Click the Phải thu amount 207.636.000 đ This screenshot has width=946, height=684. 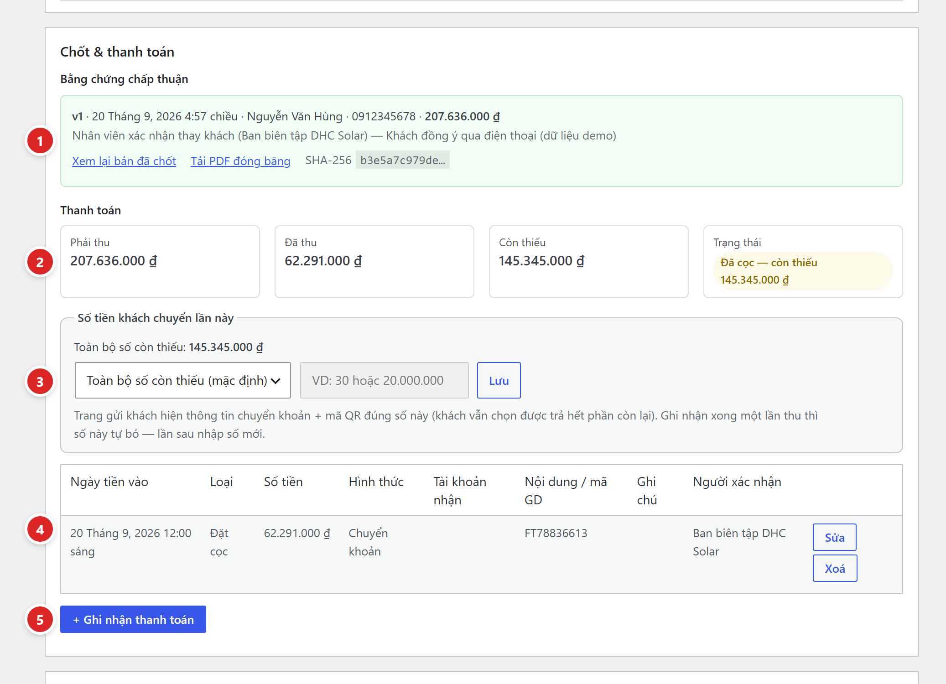[x=114, y=261]
